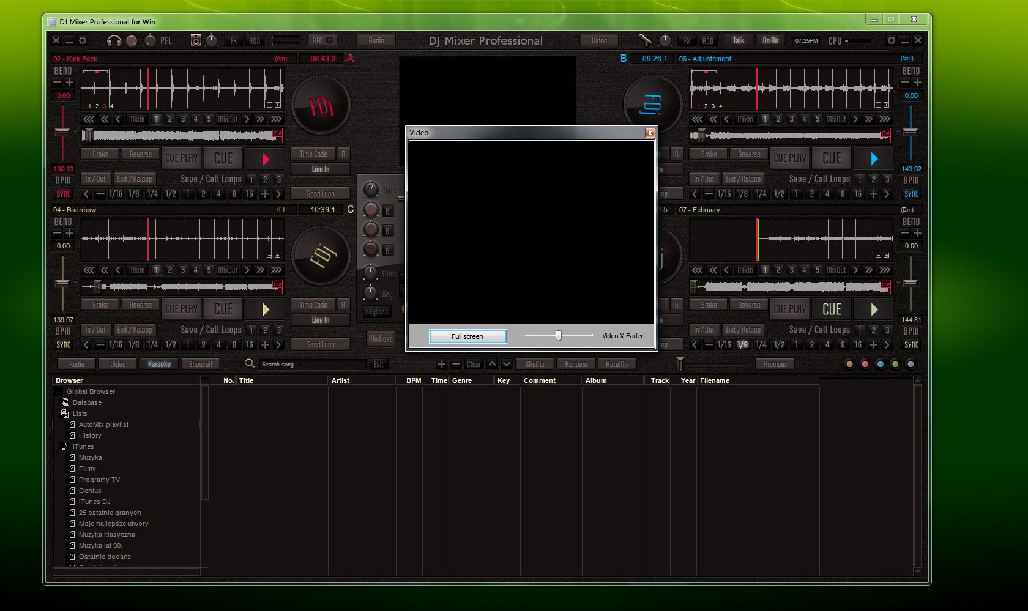Click triple fast-forward arrows on deck A
The height and width of the screenshot is (611, 1028).
point(276,119)
